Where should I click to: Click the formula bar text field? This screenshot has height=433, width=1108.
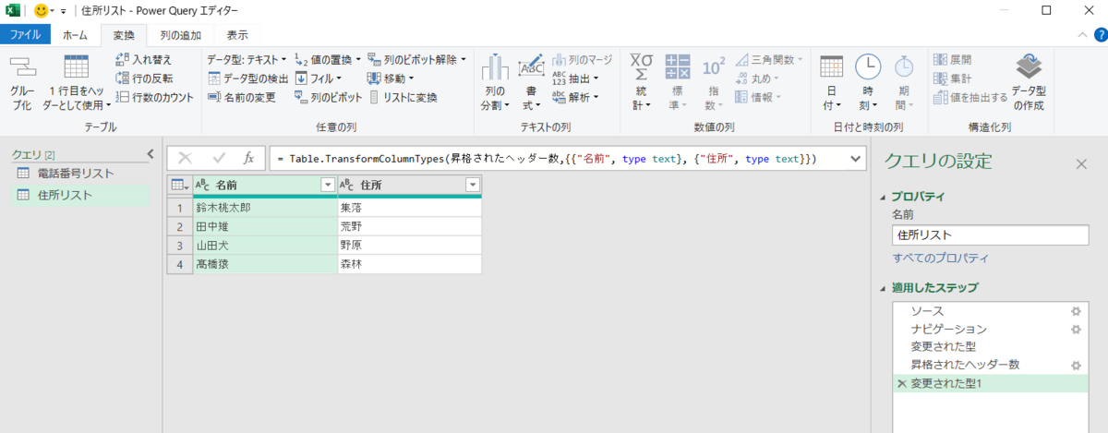[558, 159]
